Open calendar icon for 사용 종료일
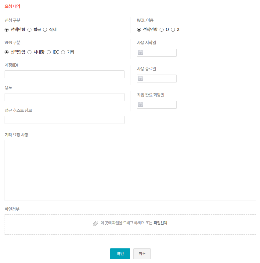 pos(140,78)
